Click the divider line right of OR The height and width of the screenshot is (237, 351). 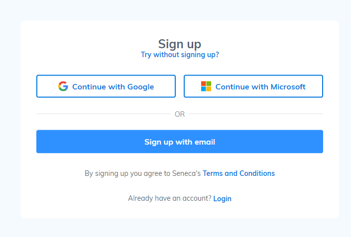tap(256, 114)
